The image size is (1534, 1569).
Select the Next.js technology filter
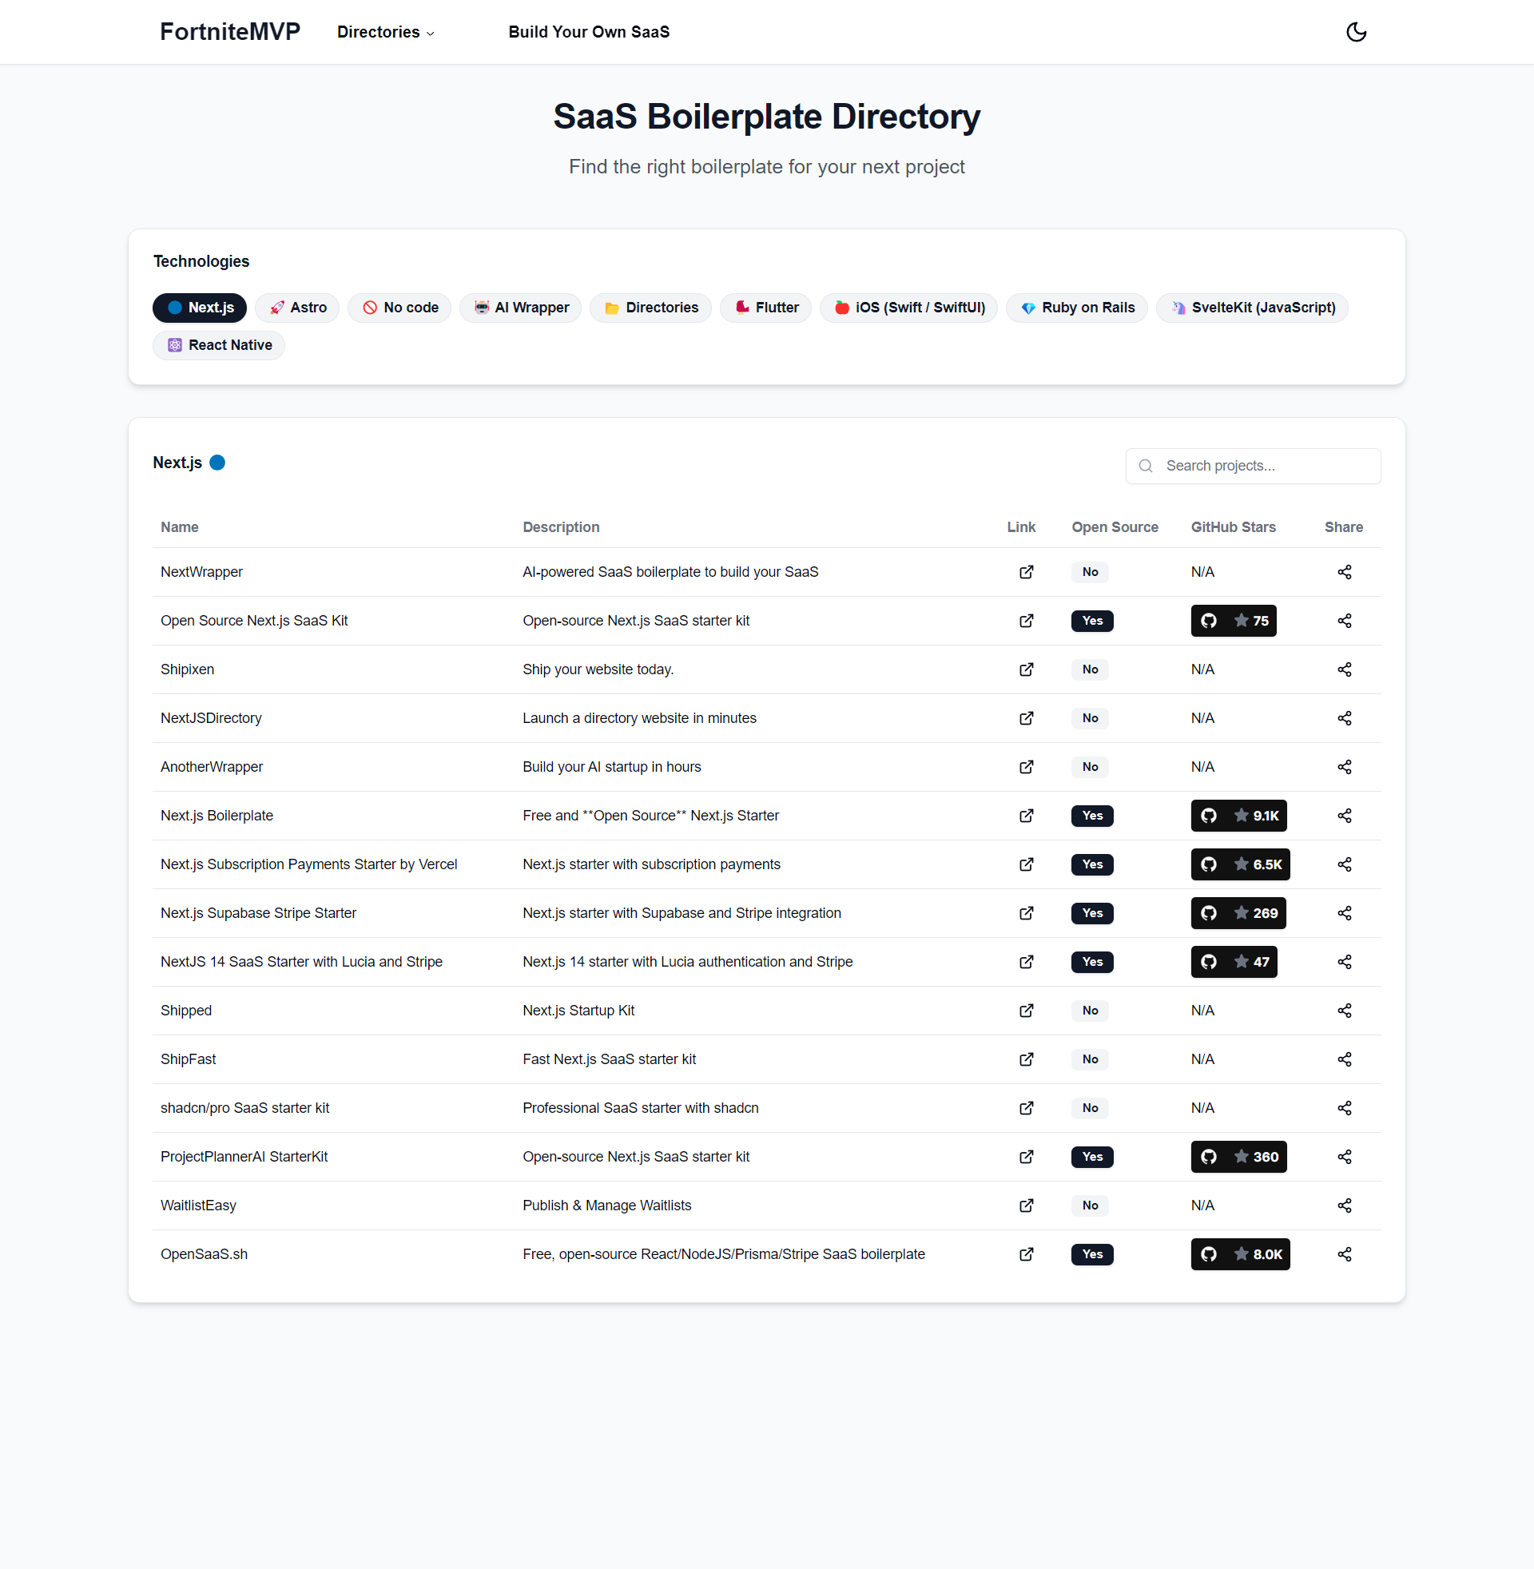(200, 308)
